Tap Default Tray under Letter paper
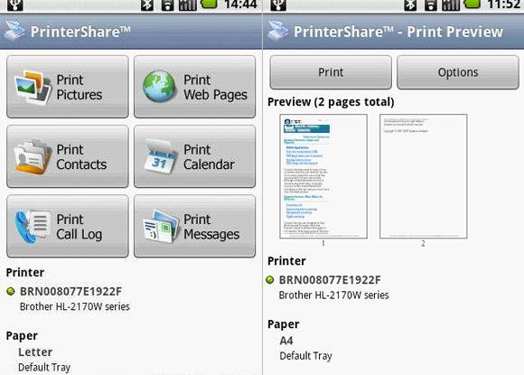The width and height of the screenshot is (524, 375). (x=44, y=367)
